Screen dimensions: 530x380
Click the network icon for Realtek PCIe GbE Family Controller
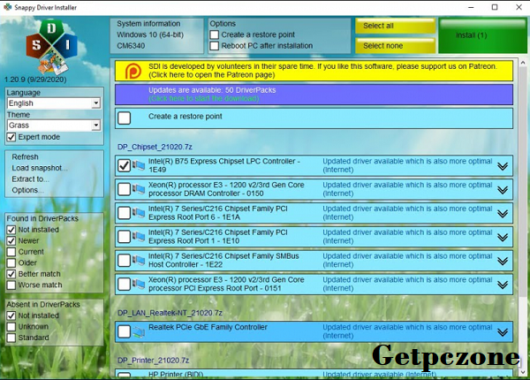[x=139, y=331]
